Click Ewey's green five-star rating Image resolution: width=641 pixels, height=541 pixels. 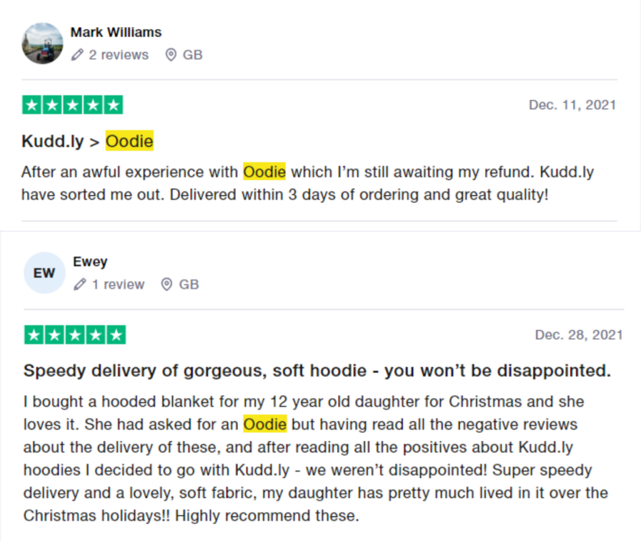tap(75, 335)
